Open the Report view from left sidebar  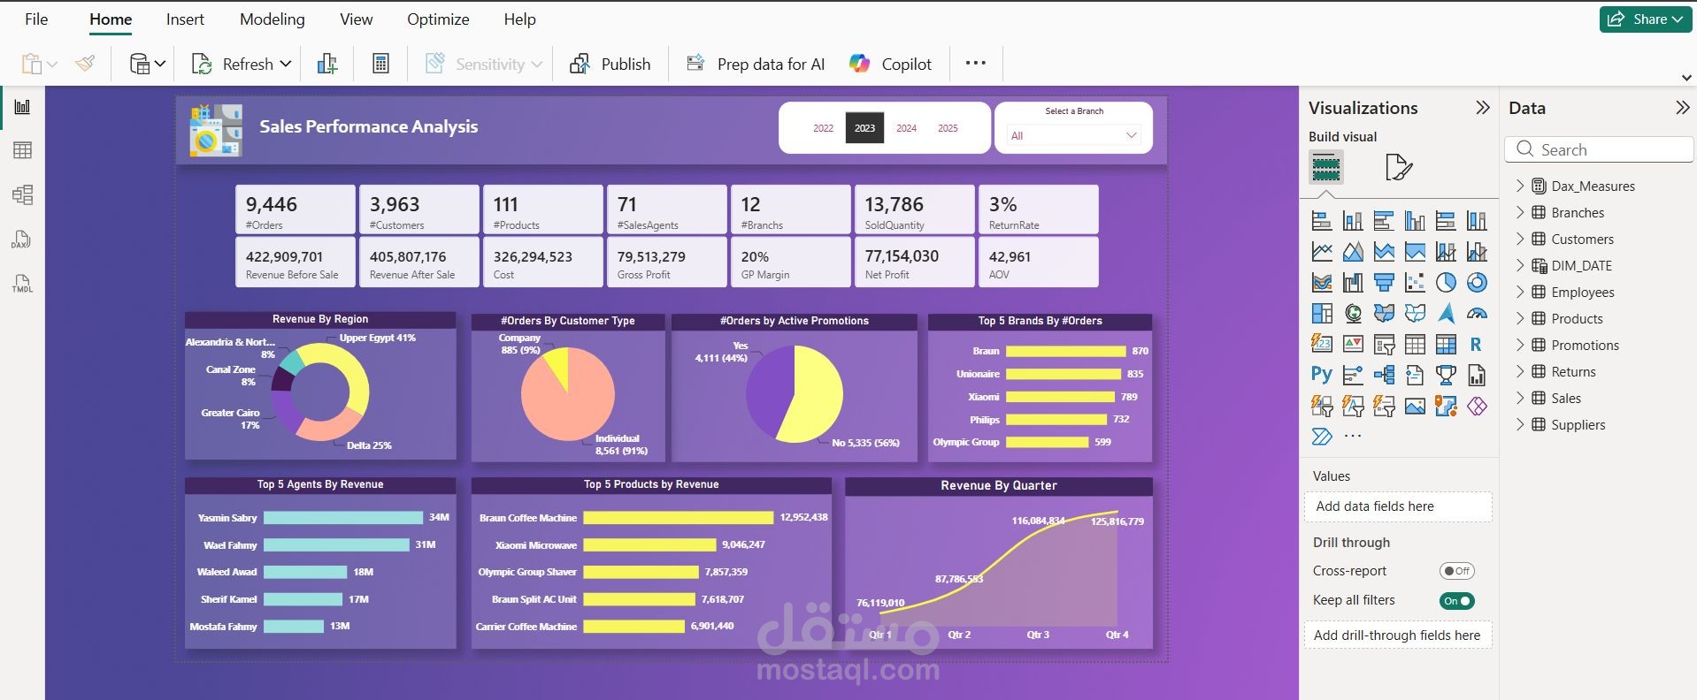[x=22, y=107]
